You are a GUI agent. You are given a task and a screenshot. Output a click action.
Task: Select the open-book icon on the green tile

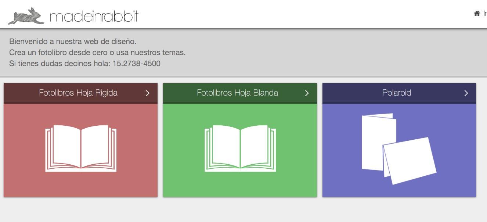point(240,148)
